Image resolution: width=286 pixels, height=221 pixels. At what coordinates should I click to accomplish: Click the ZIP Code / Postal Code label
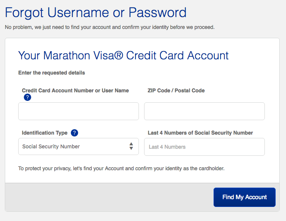pos(176,90)
